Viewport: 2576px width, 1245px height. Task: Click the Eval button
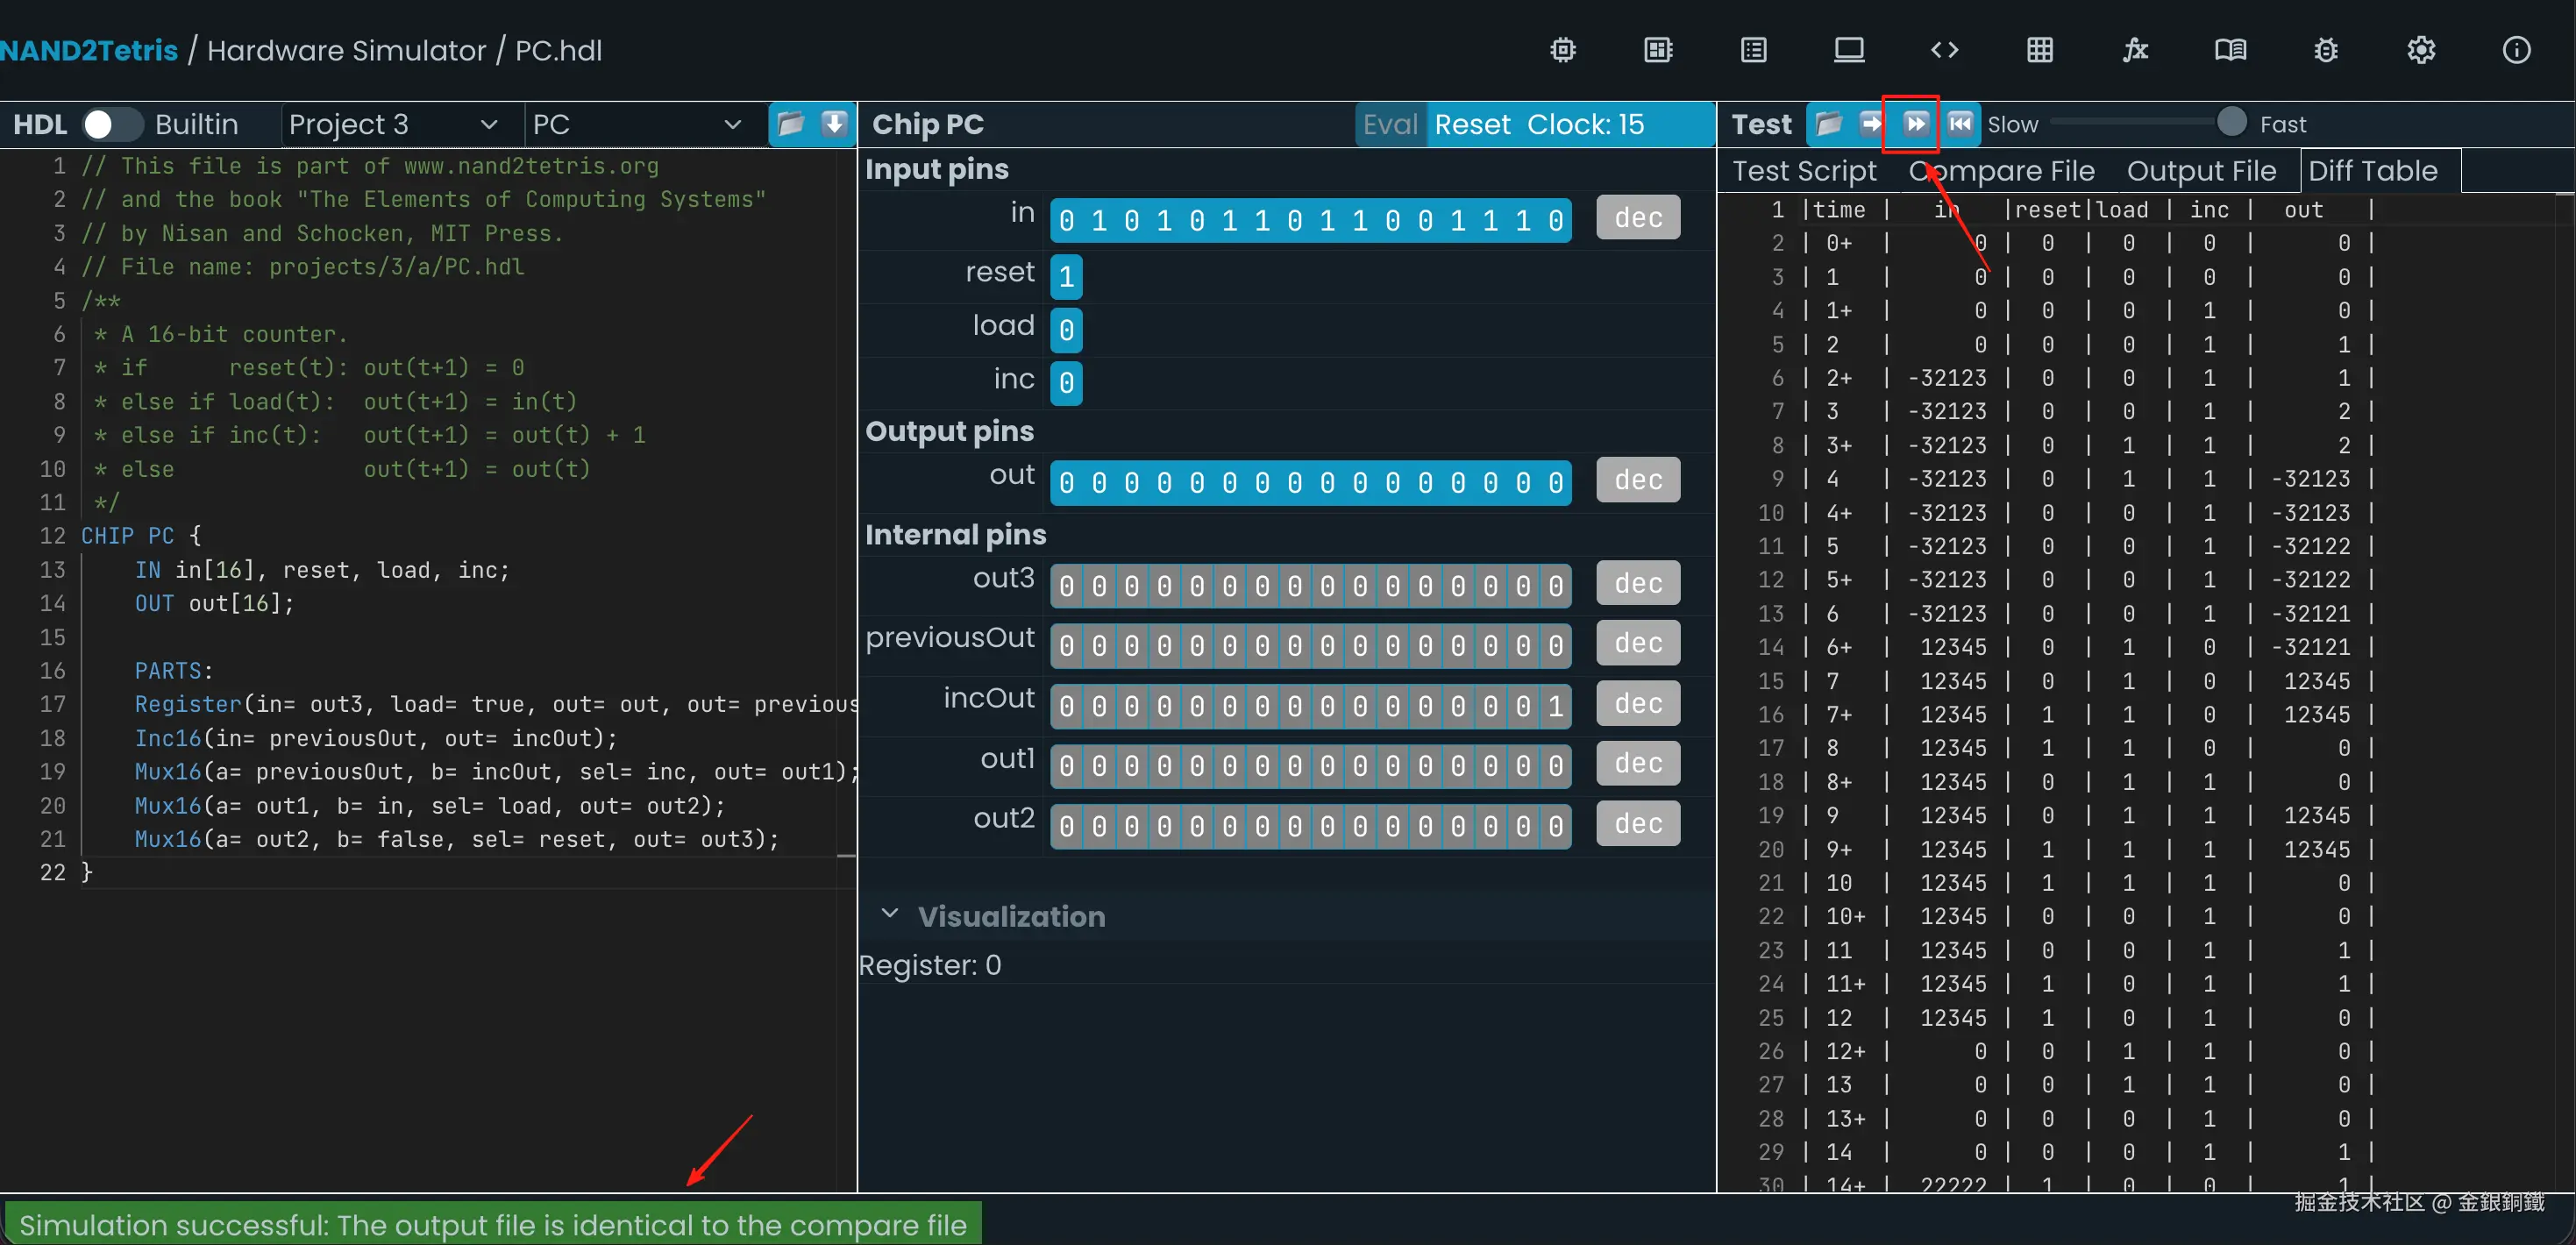click(x=1389, y=124)
